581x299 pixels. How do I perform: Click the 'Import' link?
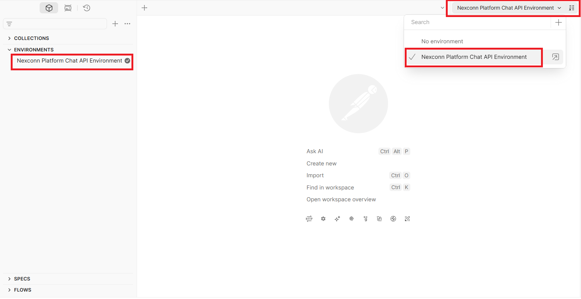(315, 175)
